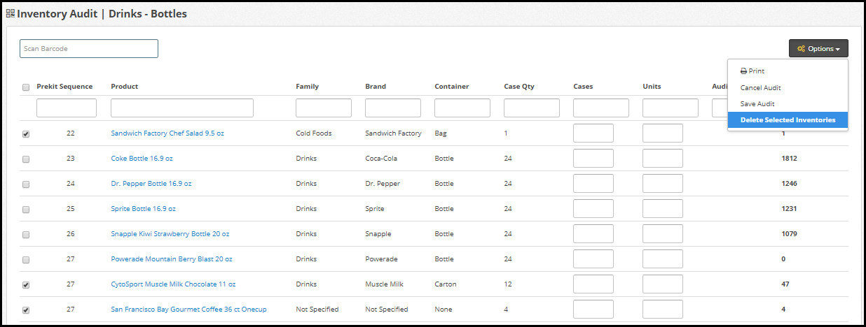Check the Powerade Mountain Berry Blast row checkbox
Screen dimensions: 866x327
point(26,260)
